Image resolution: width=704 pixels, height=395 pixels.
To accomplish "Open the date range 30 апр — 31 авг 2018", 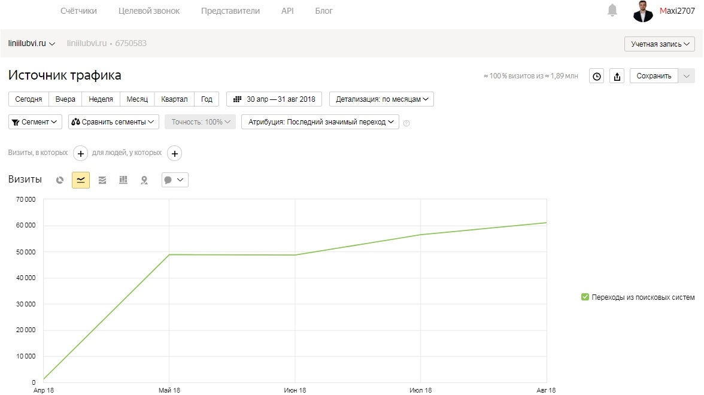I will pyautogui.click(x=274, y=99).
